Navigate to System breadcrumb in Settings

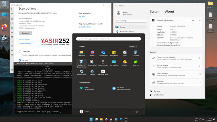tap(155, 12)
